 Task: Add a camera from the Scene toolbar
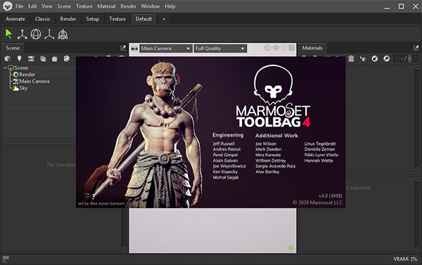tap(31, 58)
